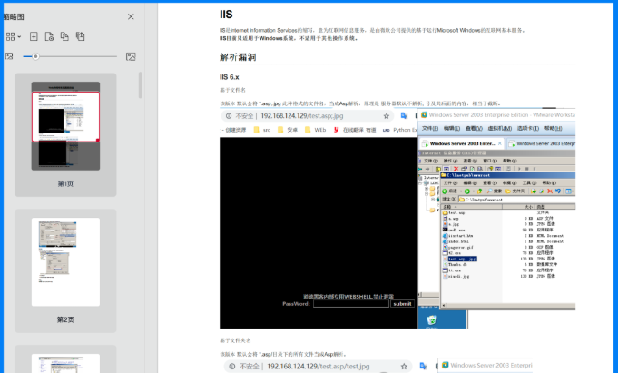The height and width of the screenshot is (373, 618).
Task: Click the src bookmark folder in embedded browser
Action: click(x=262, y=130)
